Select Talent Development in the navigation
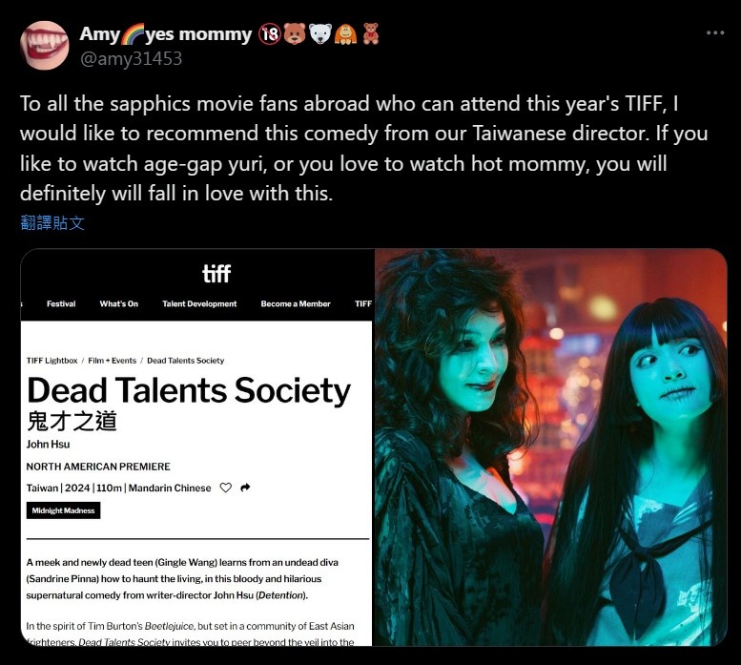The image size is (741, 665). [x=199, y=304]
